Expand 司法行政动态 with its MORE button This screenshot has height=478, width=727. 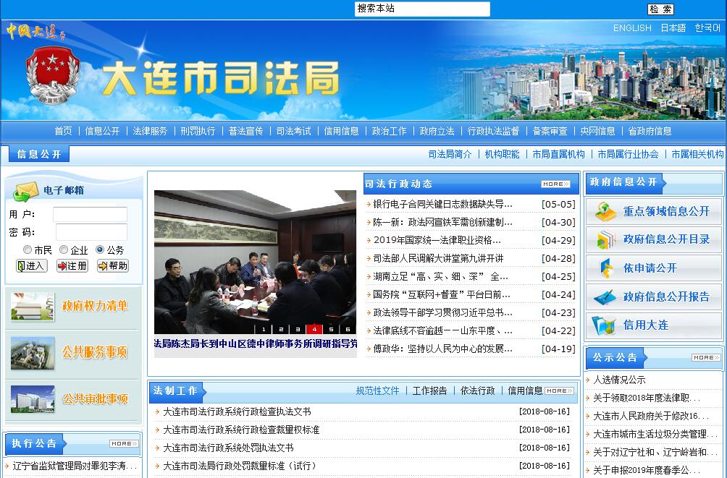(555, 184)
